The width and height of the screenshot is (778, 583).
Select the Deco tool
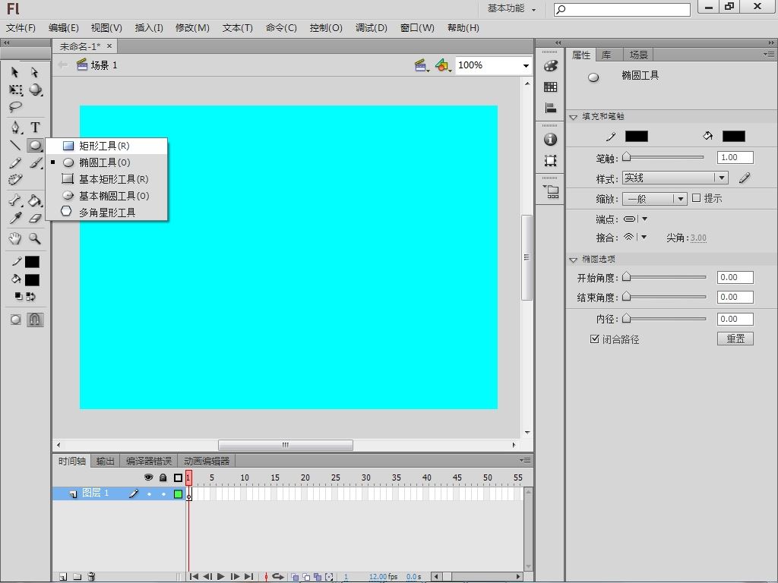click(x=15, y=179)
